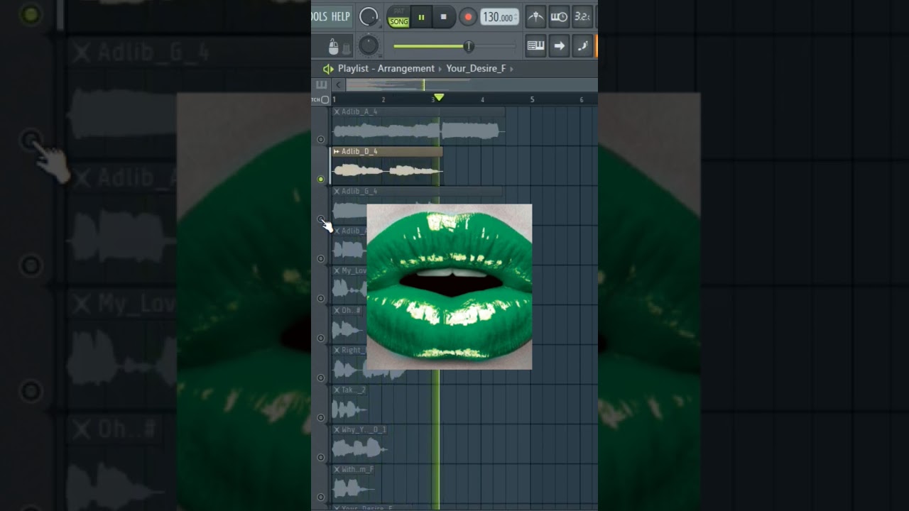The image size is (909, 511).
Task: Open the Tak.._2 clip menu icon
Action: point(337,390)
